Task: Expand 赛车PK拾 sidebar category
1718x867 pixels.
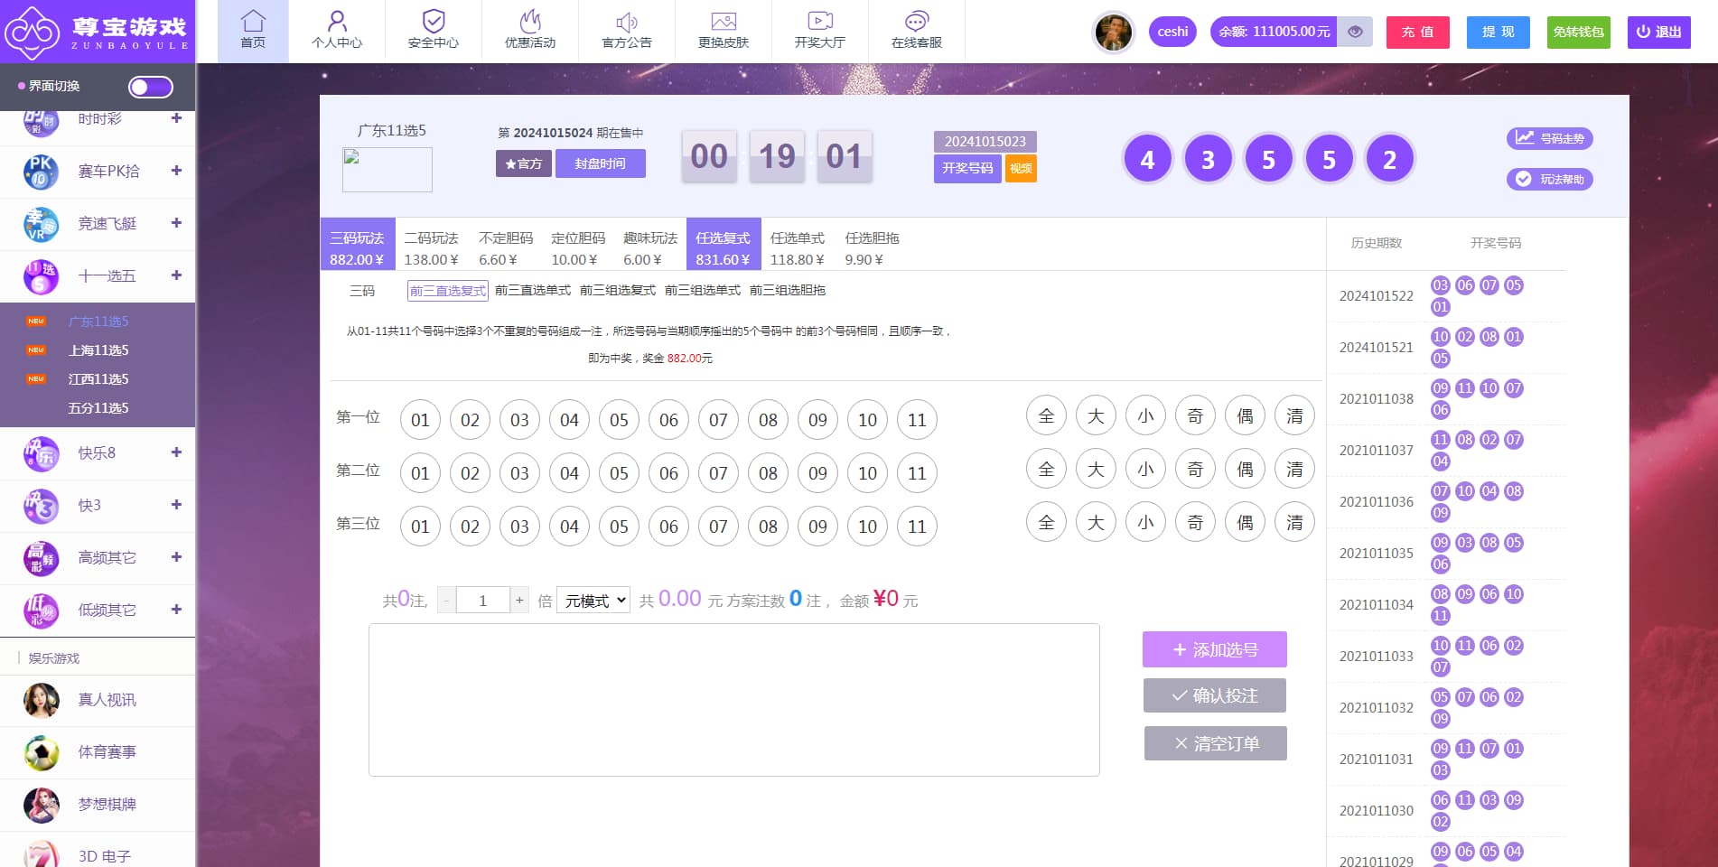Action: coord(176,171)
